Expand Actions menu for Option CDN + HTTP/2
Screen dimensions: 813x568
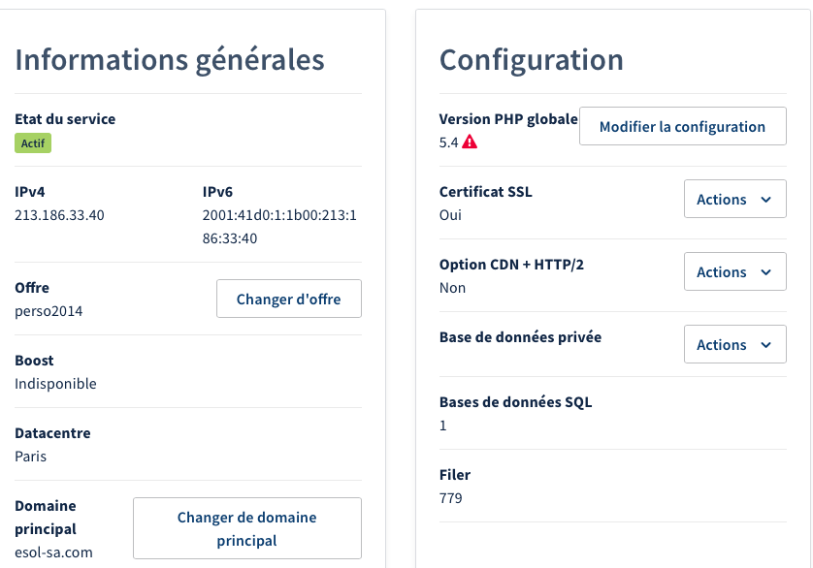pos(734,272)
